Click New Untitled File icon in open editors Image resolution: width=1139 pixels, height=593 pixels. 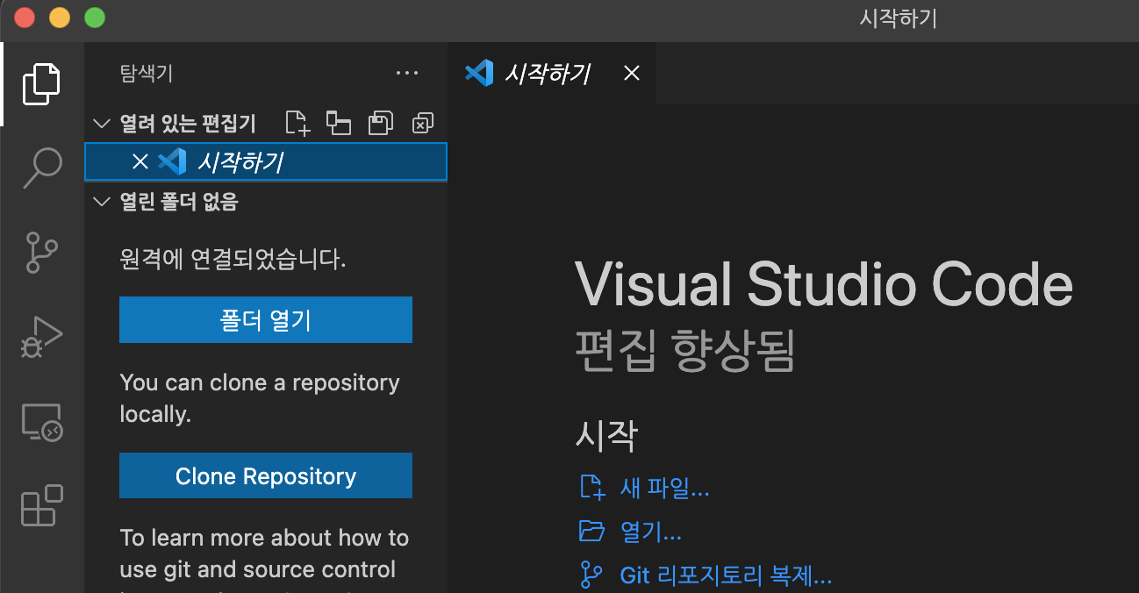pyautogui.click(x=298, y=124)
